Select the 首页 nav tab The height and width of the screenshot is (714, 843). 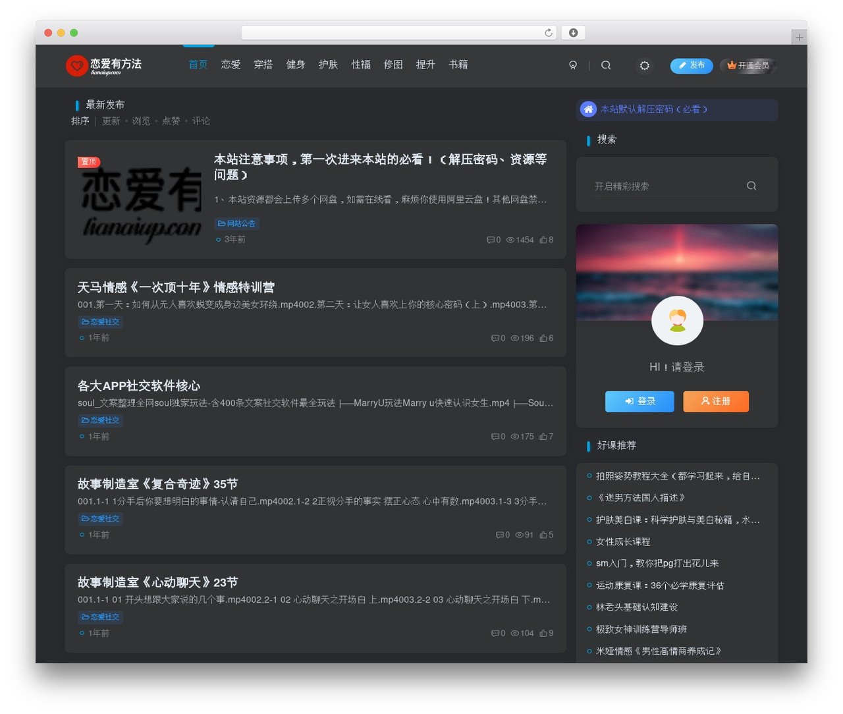click(x=198, y=65)
